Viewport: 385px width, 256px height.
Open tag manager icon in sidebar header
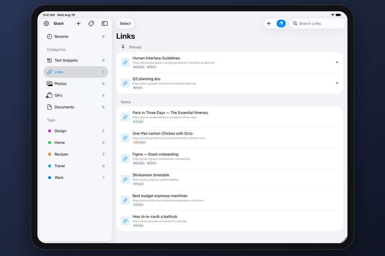pyautogui.click(x=91, y=23)
